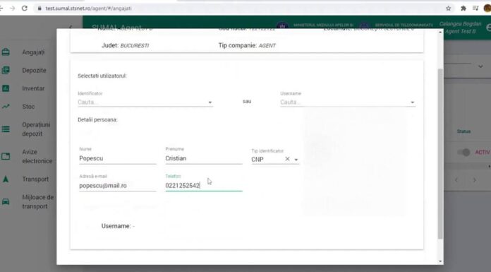
Task: Clear the CNP identifier type selection
Action: (287, 159)
